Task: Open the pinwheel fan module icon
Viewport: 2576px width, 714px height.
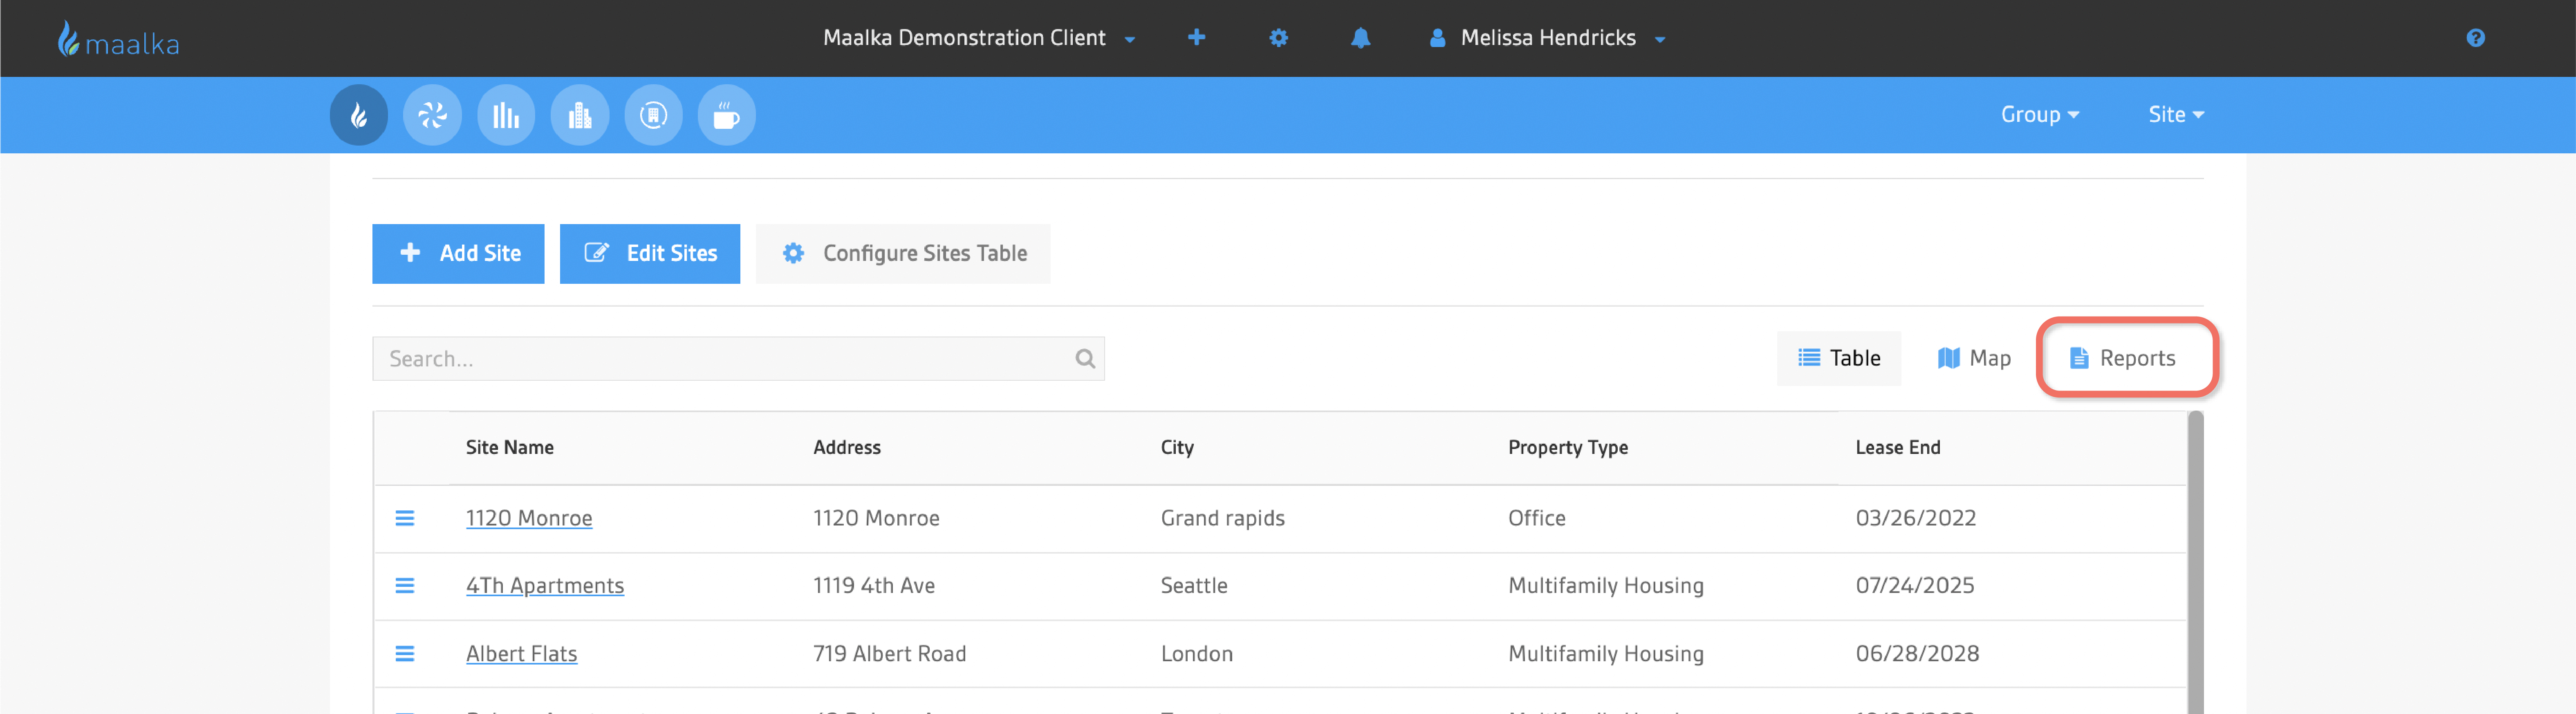Action: click(x=432, y=115)
